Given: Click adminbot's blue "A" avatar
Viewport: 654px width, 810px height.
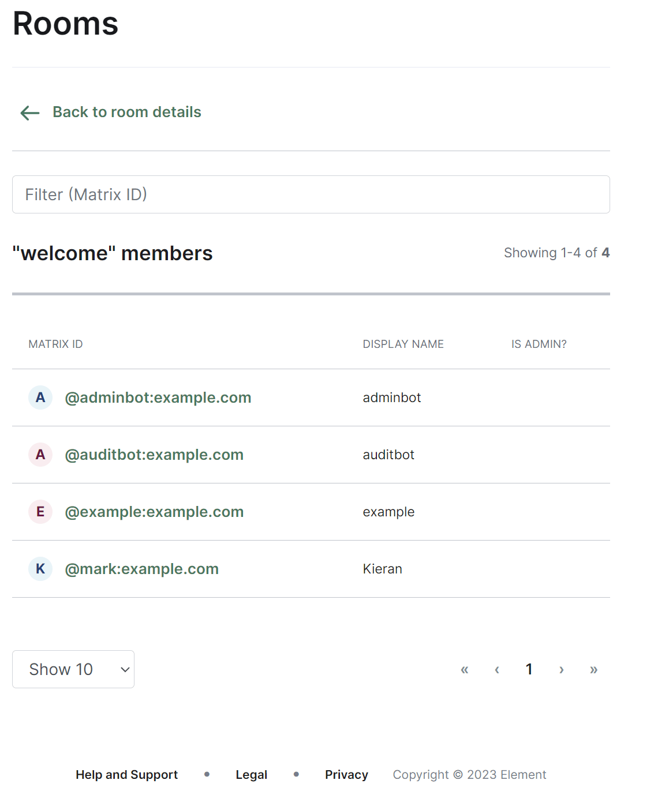Looking at the screenshot, I should coord(40,397).
